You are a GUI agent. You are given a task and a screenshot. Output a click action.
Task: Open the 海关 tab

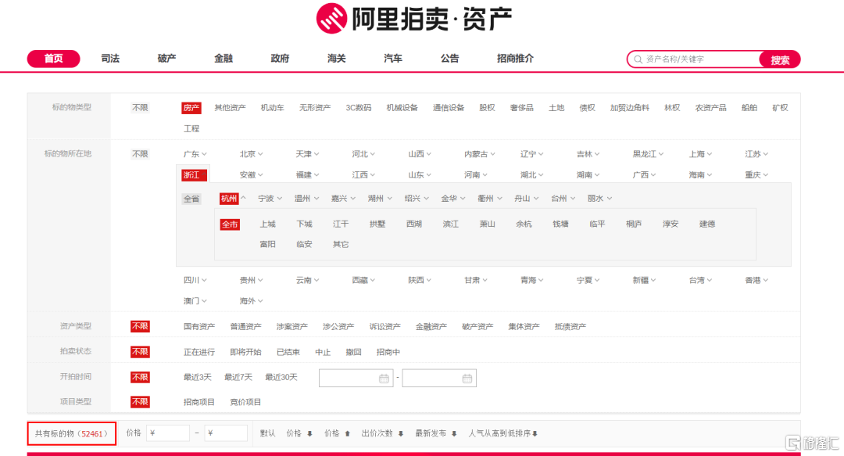(x=336, y=58)
